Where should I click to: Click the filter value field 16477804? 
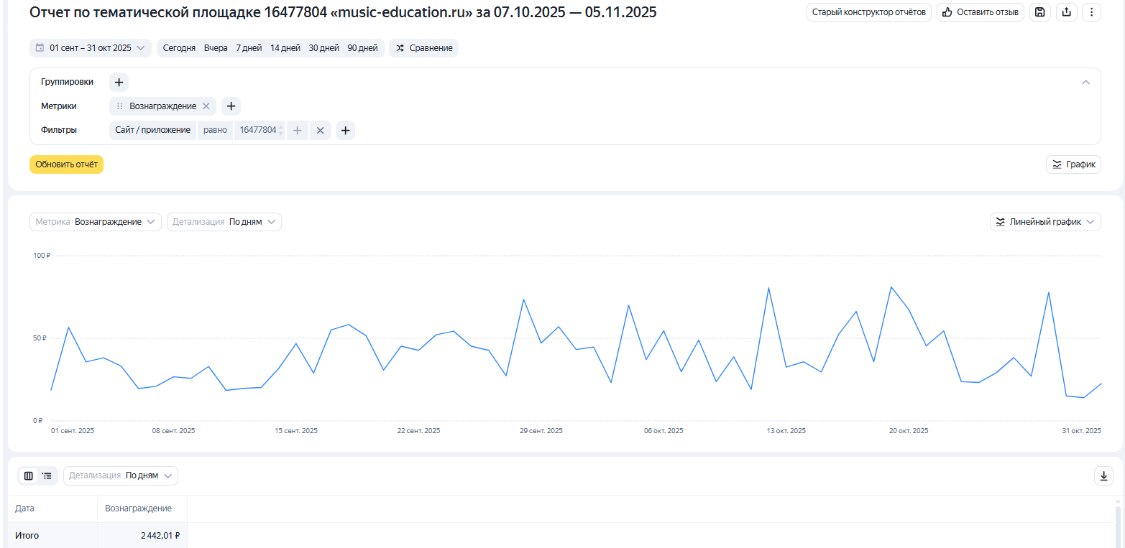[257, 130]
